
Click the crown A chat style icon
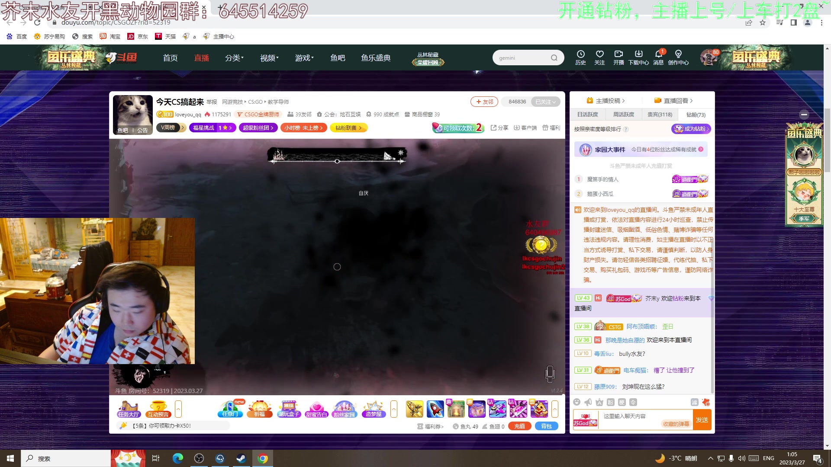coord(599,402)
